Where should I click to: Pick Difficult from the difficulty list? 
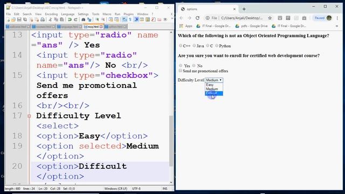(x=214, y=93)
